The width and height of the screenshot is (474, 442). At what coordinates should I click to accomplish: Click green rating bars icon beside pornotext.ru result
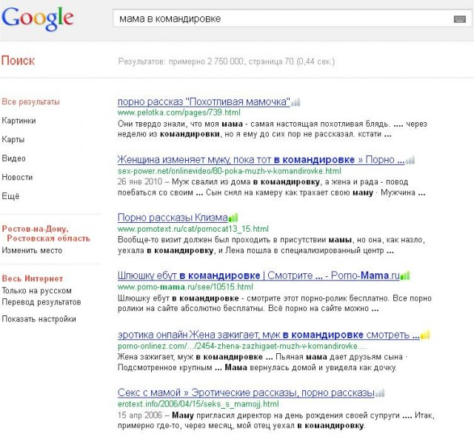pyautogui.click(x=233, y=218)
